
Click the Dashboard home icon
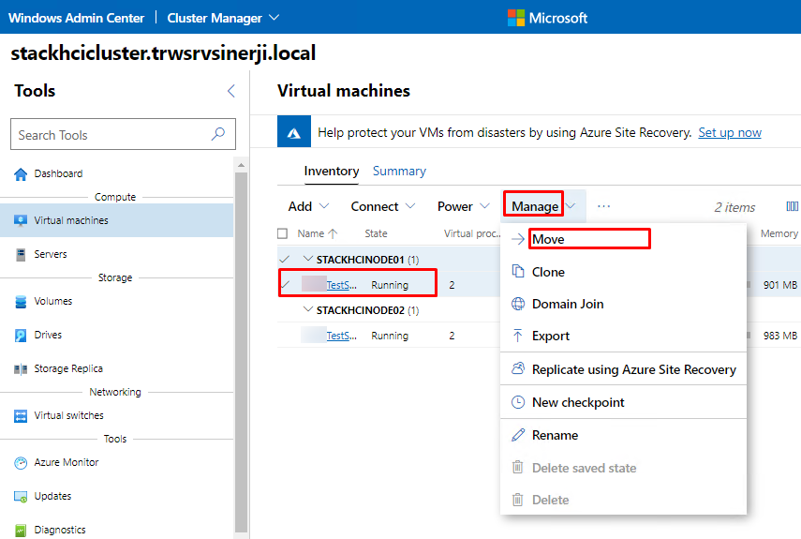21,174
